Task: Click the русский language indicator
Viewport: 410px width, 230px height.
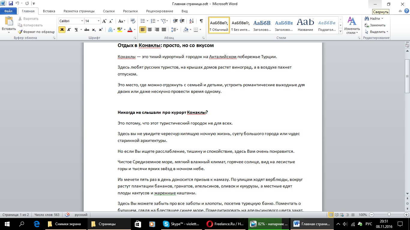Action: [x=81, y=215]
